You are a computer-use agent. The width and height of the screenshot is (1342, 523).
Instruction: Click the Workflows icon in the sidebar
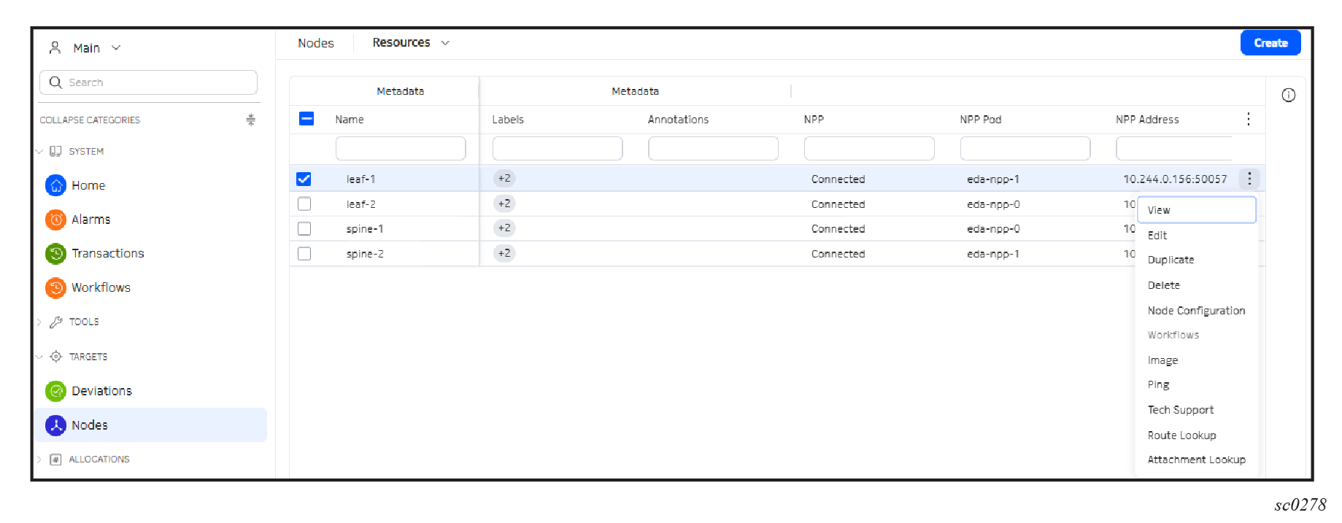(55, 287)
